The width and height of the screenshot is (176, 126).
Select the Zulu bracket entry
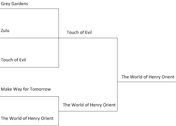(x=5, y=31)
